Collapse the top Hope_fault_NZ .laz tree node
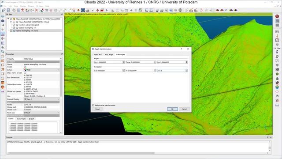The width and height of the screenshot is (282, 159). (x=8, y=19)
